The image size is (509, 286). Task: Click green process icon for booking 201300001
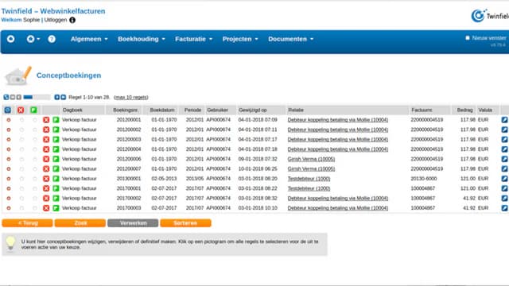[56, 179]
